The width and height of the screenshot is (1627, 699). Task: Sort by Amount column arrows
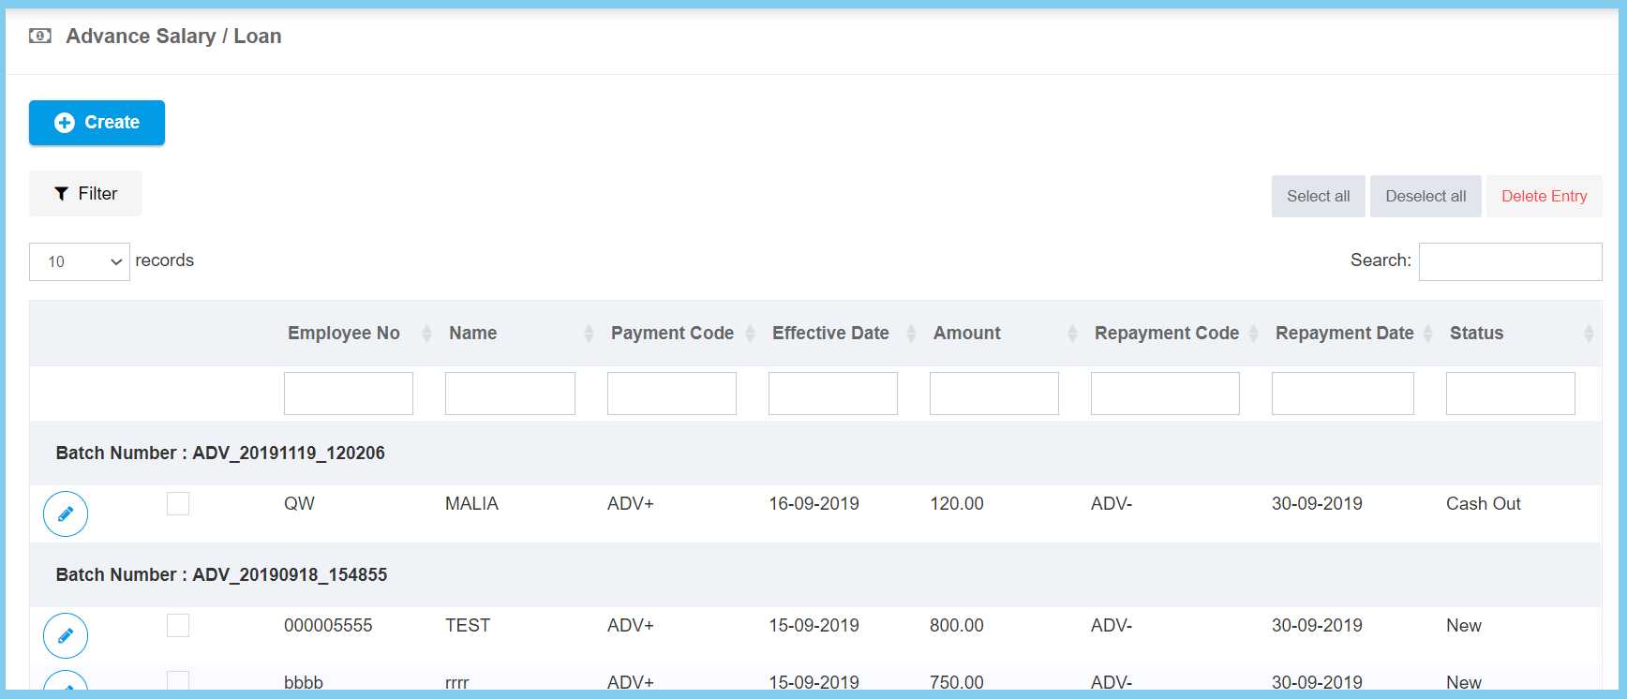tap(1072, 334)
